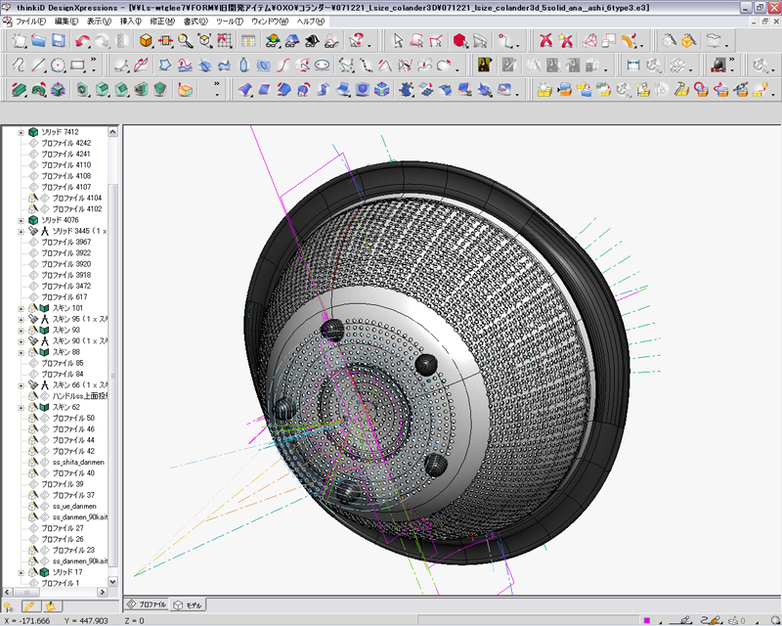Click the help question mark icon
The image size is (782, 626).
357,40
